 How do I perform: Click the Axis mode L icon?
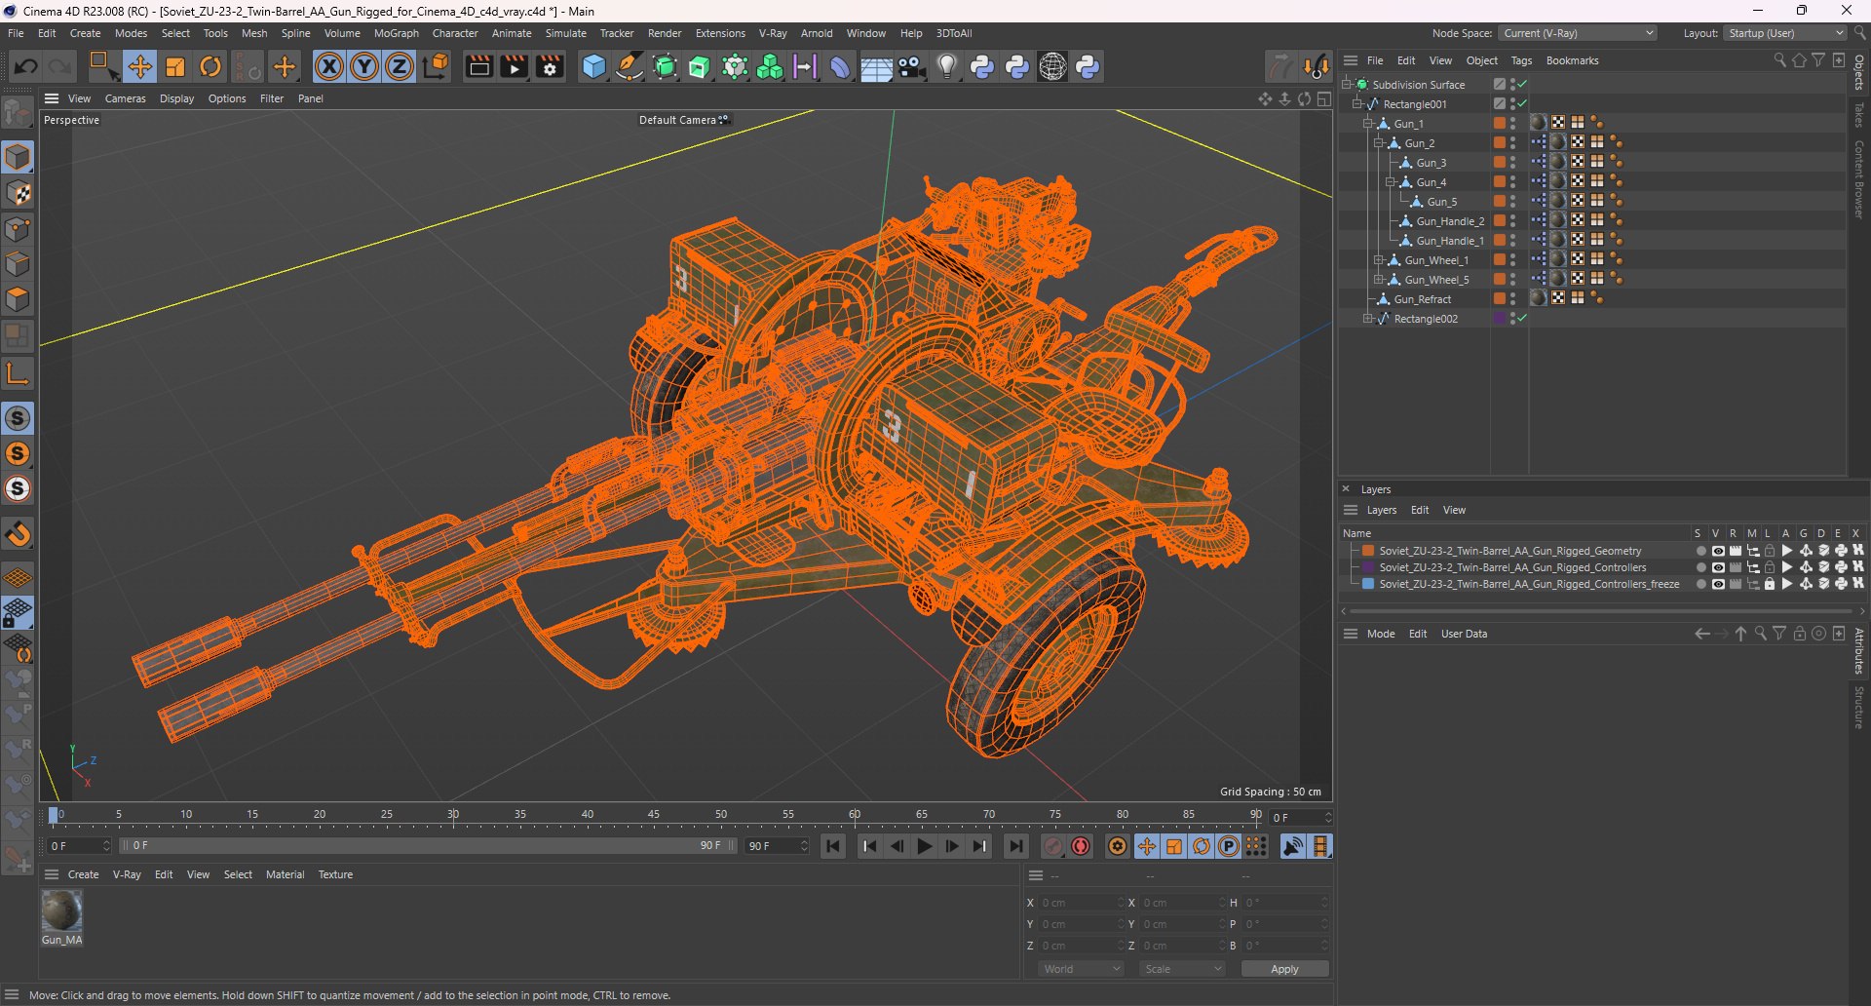click(x=18, y=373)
